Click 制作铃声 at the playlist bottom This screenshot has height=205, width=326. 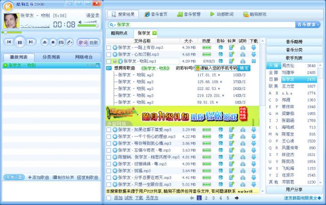(63, 177)
